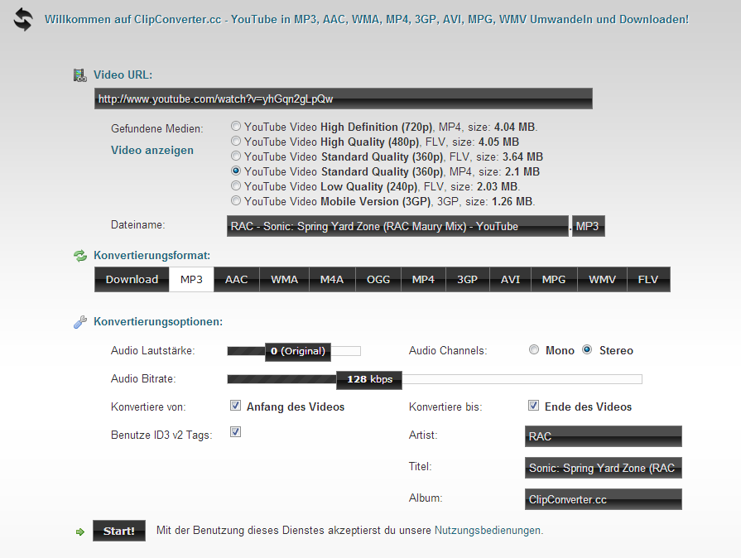Click the Audio Bitrate 128 kbps slider

(x=369, y=379)
